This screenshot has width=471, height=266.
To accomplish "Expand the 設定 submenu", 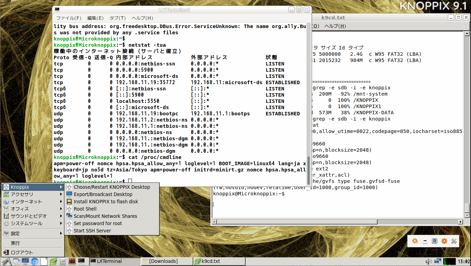I will pyautogui.click(x=33, y=233).
